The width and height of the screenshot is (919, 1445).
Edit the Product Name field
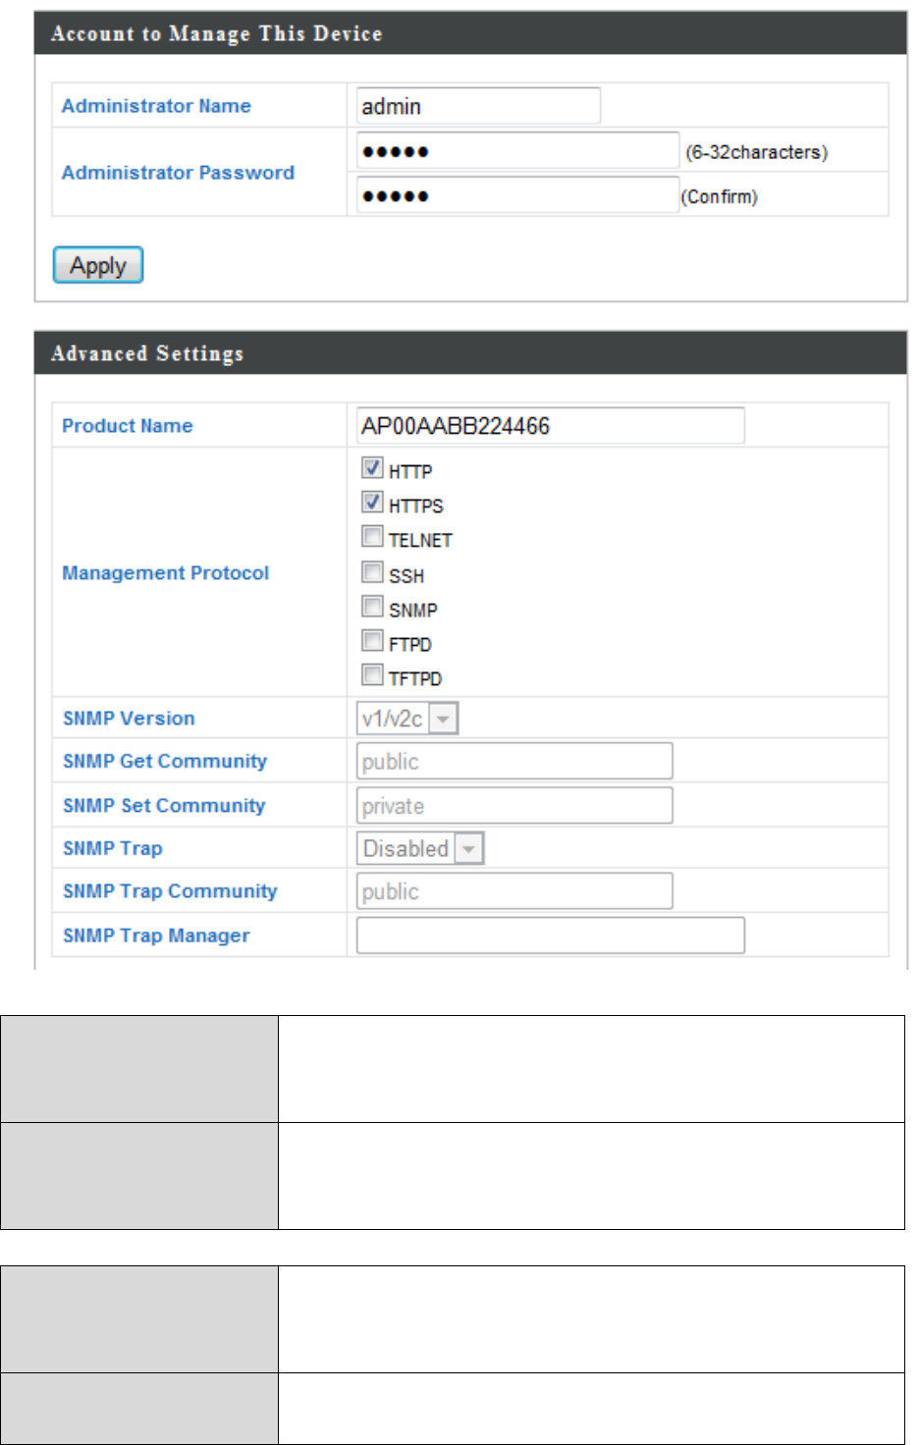point(550,426)
